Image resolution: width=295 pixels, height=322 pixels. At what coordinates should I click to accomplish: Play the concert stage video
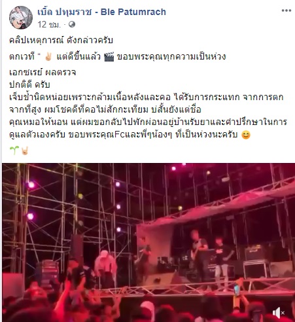(148, 243)
